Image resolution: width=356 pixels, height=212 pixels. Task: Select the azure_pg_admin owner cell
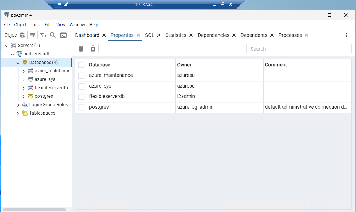pyautogui.click(x=219, y=107)
